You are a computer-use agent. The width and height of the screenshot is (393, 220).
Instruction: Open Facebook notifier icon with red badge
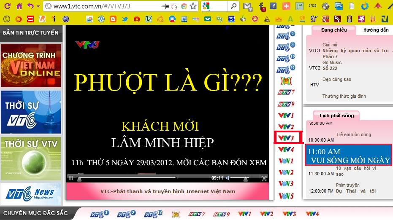(x=262, y=7)
